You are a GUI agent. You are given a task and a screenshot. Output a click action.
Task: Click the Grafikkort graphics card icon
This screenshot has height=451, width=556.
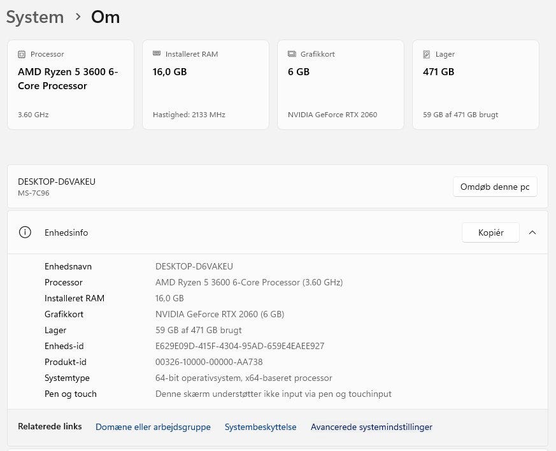pos(292,54)
